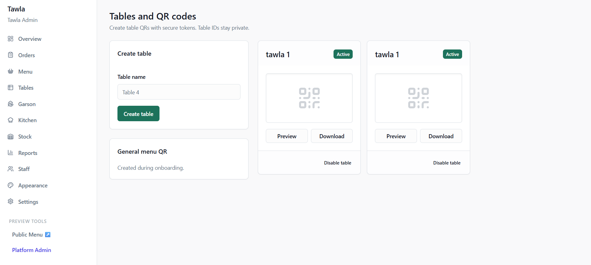The height and width of the screenshot is (265, 591).
Task: Open Garson using its waiter icon
Action: [x=11, y=104]
